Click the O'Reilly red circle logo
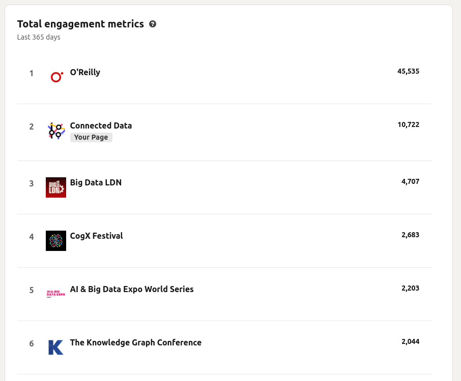This screenshot has width=461, height=381. point(56,77)
